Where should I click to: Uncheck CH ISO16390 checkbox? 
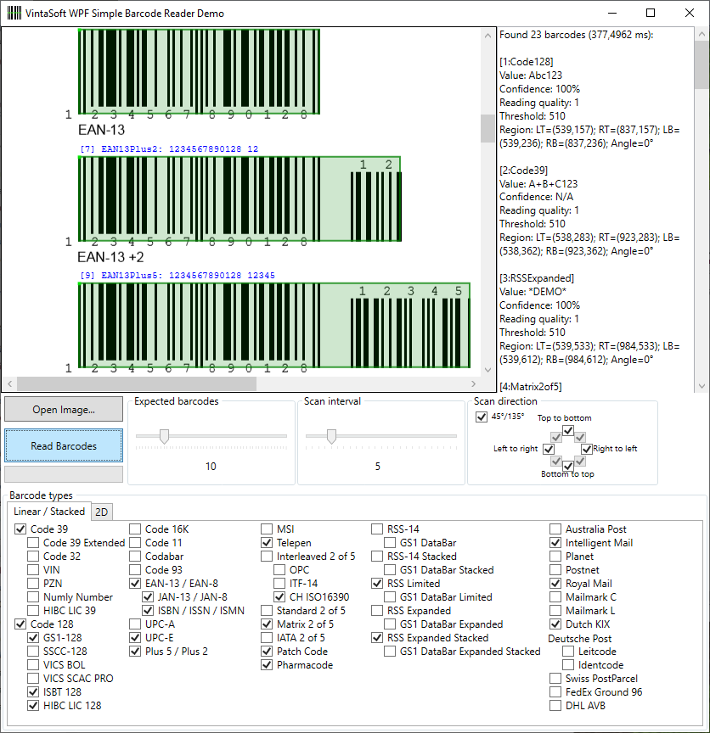click(279, 596)
